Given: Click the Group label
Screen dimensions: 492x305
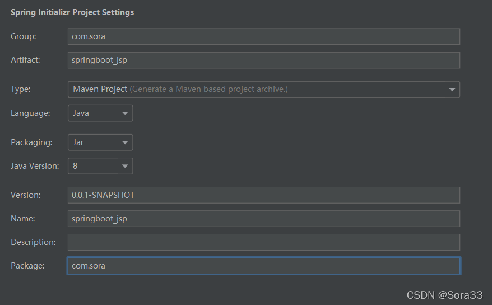Looking at the screenshot, I should point(24,36).
